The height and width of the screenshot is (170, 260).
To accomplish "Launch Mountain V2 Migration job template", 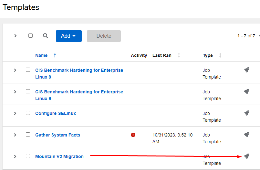I will tap(247, 156).
